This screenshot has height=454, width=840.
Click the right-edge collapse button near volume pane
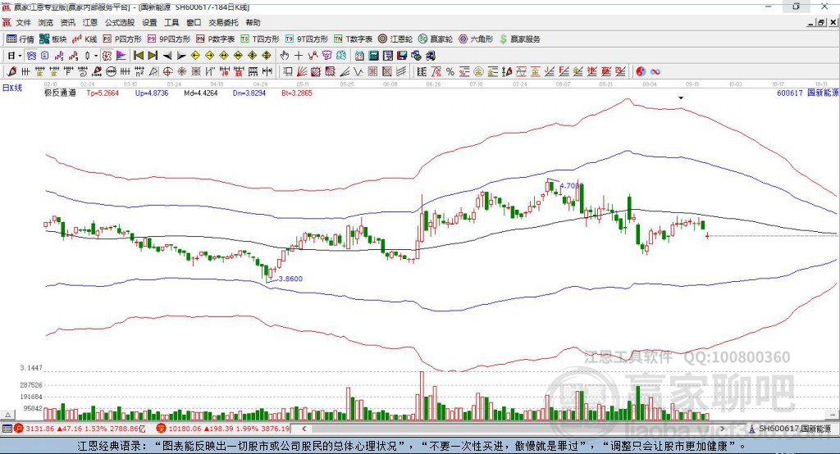click(833, 415)
